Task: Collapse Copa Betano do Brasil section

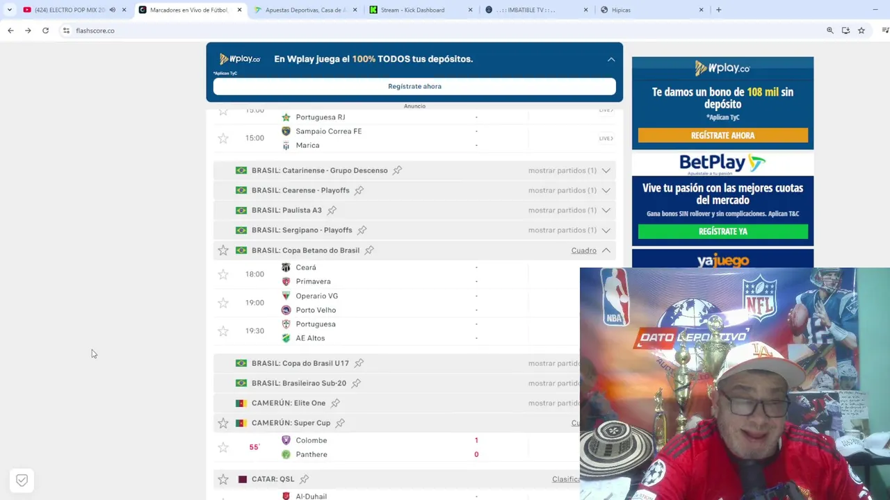Action: (606, 250)
